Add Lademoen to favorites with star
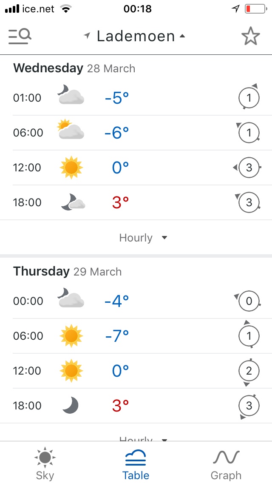Screen dimensions: 272x483 250,37
